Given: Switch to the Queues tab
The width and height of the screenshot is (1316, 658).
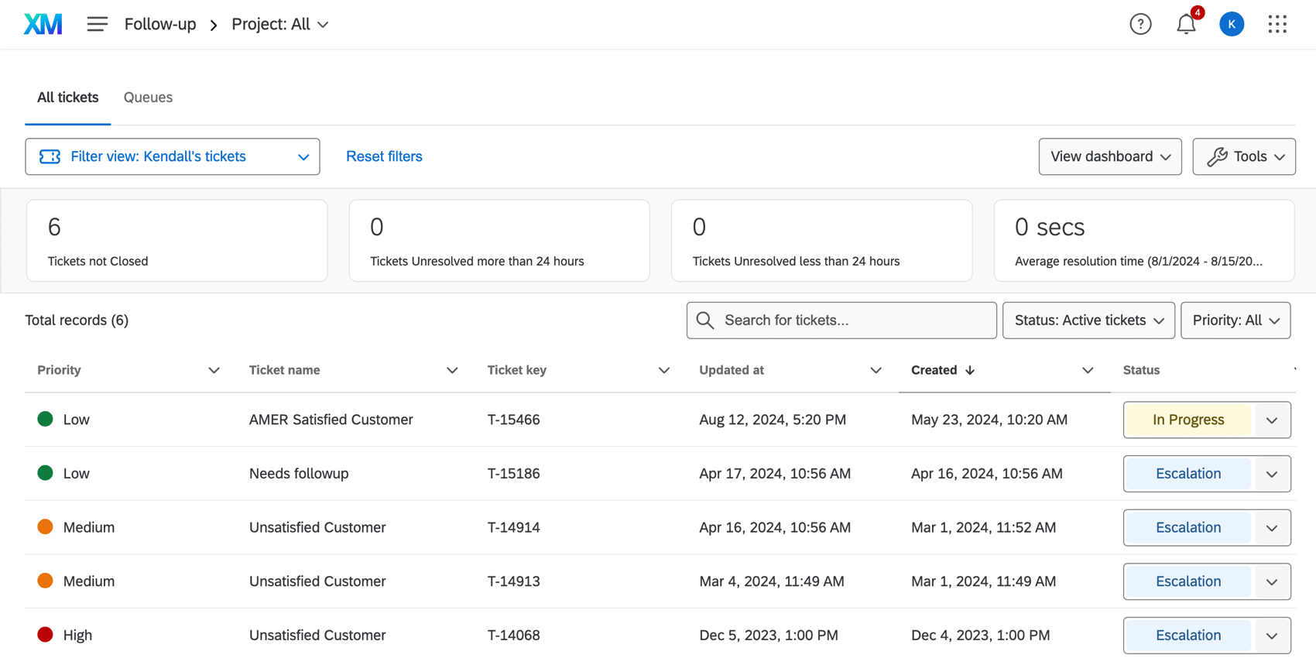Looking at the screenshot, I should 148,98.
